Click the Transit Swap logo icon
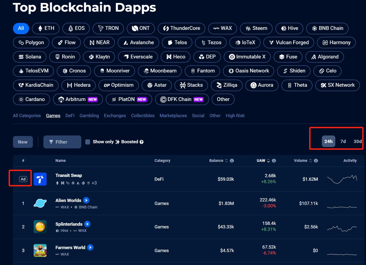366x265 pixels. pyautogui.click(x=40, y=179)
